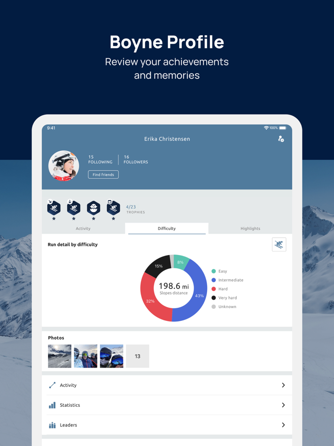Open the calendar skier trophy badge
Image resolution: width=334 pixels, height=446 pixels.
click(114, 208)
